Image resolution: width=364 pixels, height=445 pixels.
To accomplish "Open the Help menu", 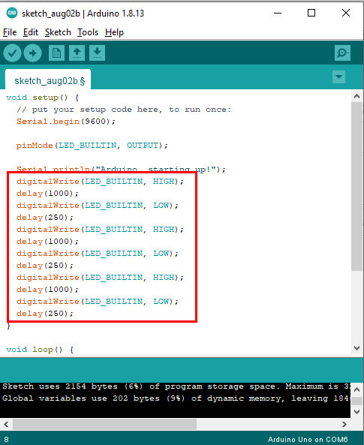I will (114, 32).
